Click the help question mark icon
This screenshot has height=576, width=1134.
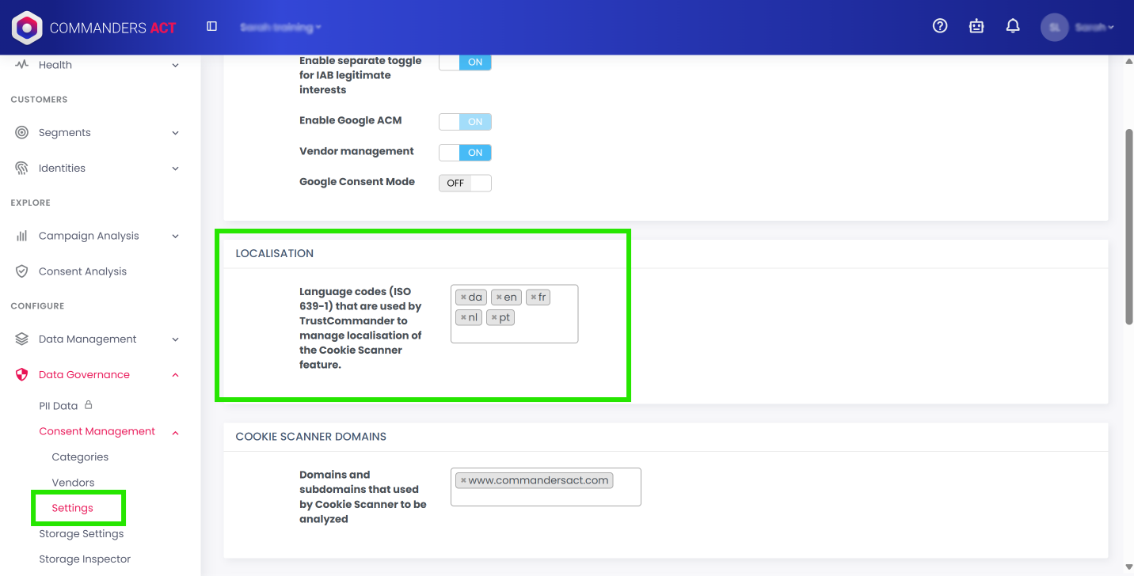click(x=940, y=26)
